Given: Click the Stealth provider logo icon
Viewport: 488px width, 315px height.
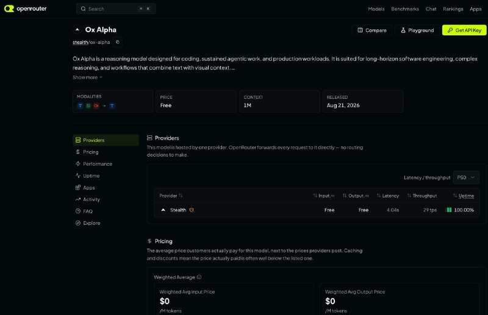Looking at the screenshot, I should click(x=163, y=210).
